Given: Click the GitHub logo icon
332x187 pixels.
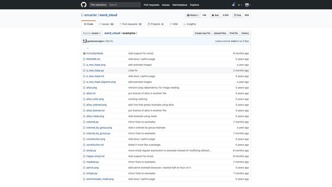Looking at the screenshot, I should [84, 5].
